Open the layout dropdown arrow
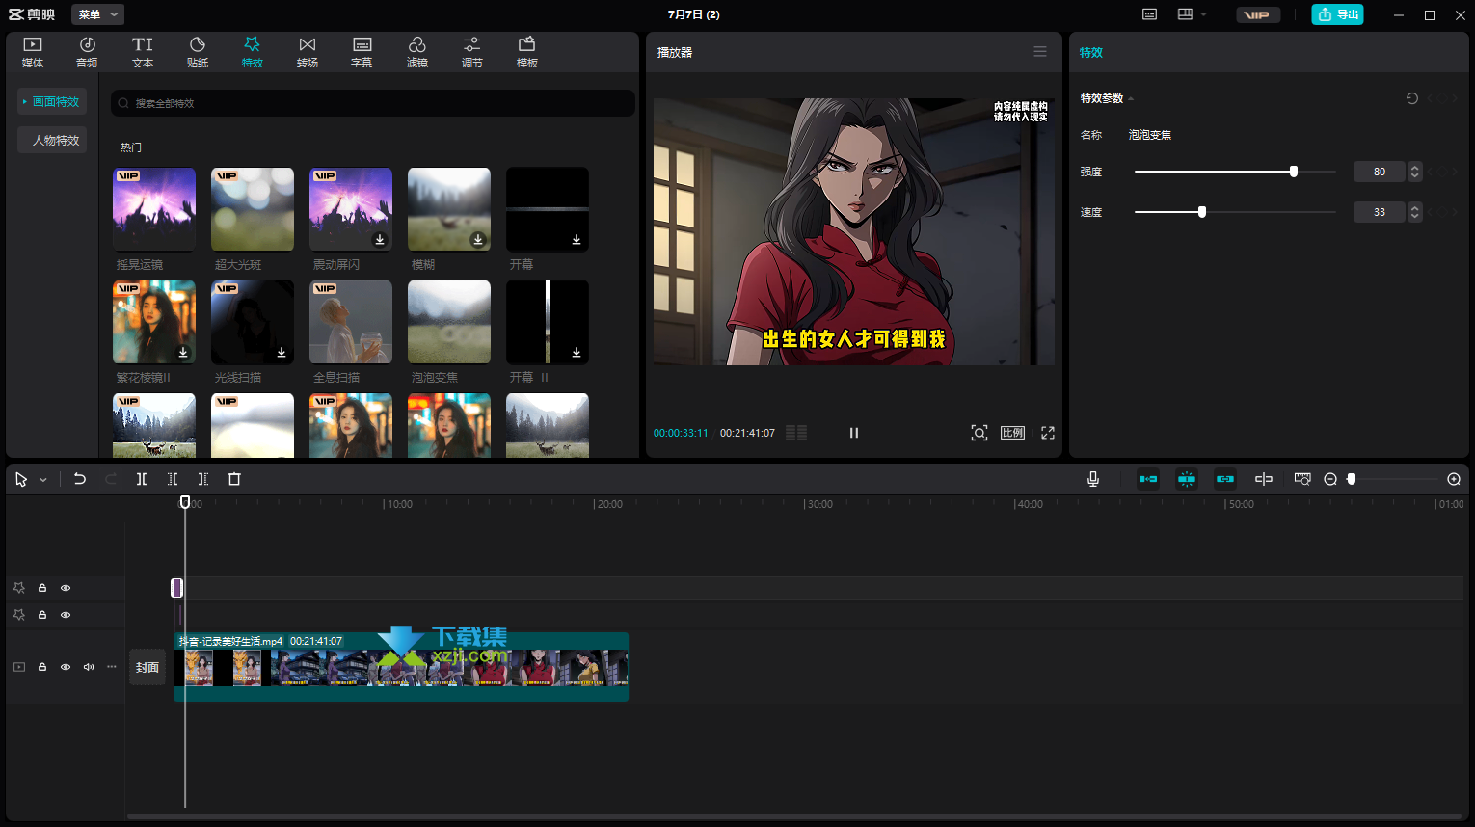The height and width of the screenshot is (827, 1475). [1204, 14]
